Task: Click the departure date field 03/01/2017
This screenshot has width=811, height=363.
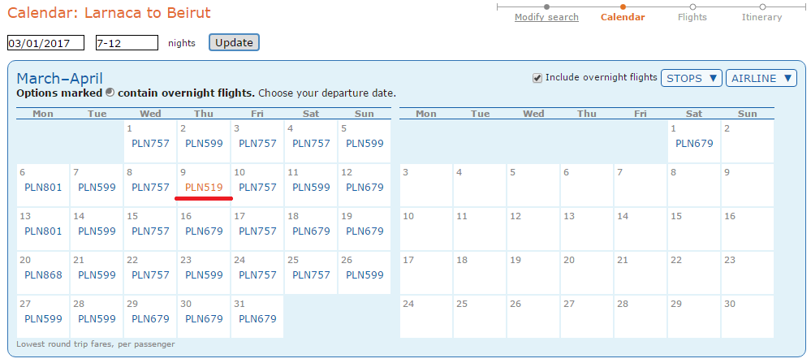Action: tap(45, 43)
